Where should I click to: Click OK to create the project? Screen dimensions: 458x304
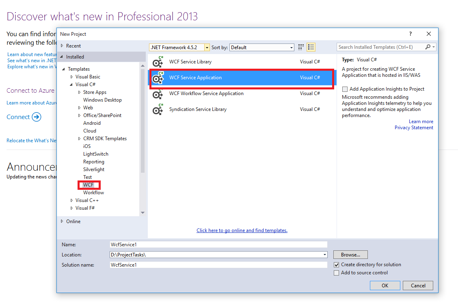[385, 286]
